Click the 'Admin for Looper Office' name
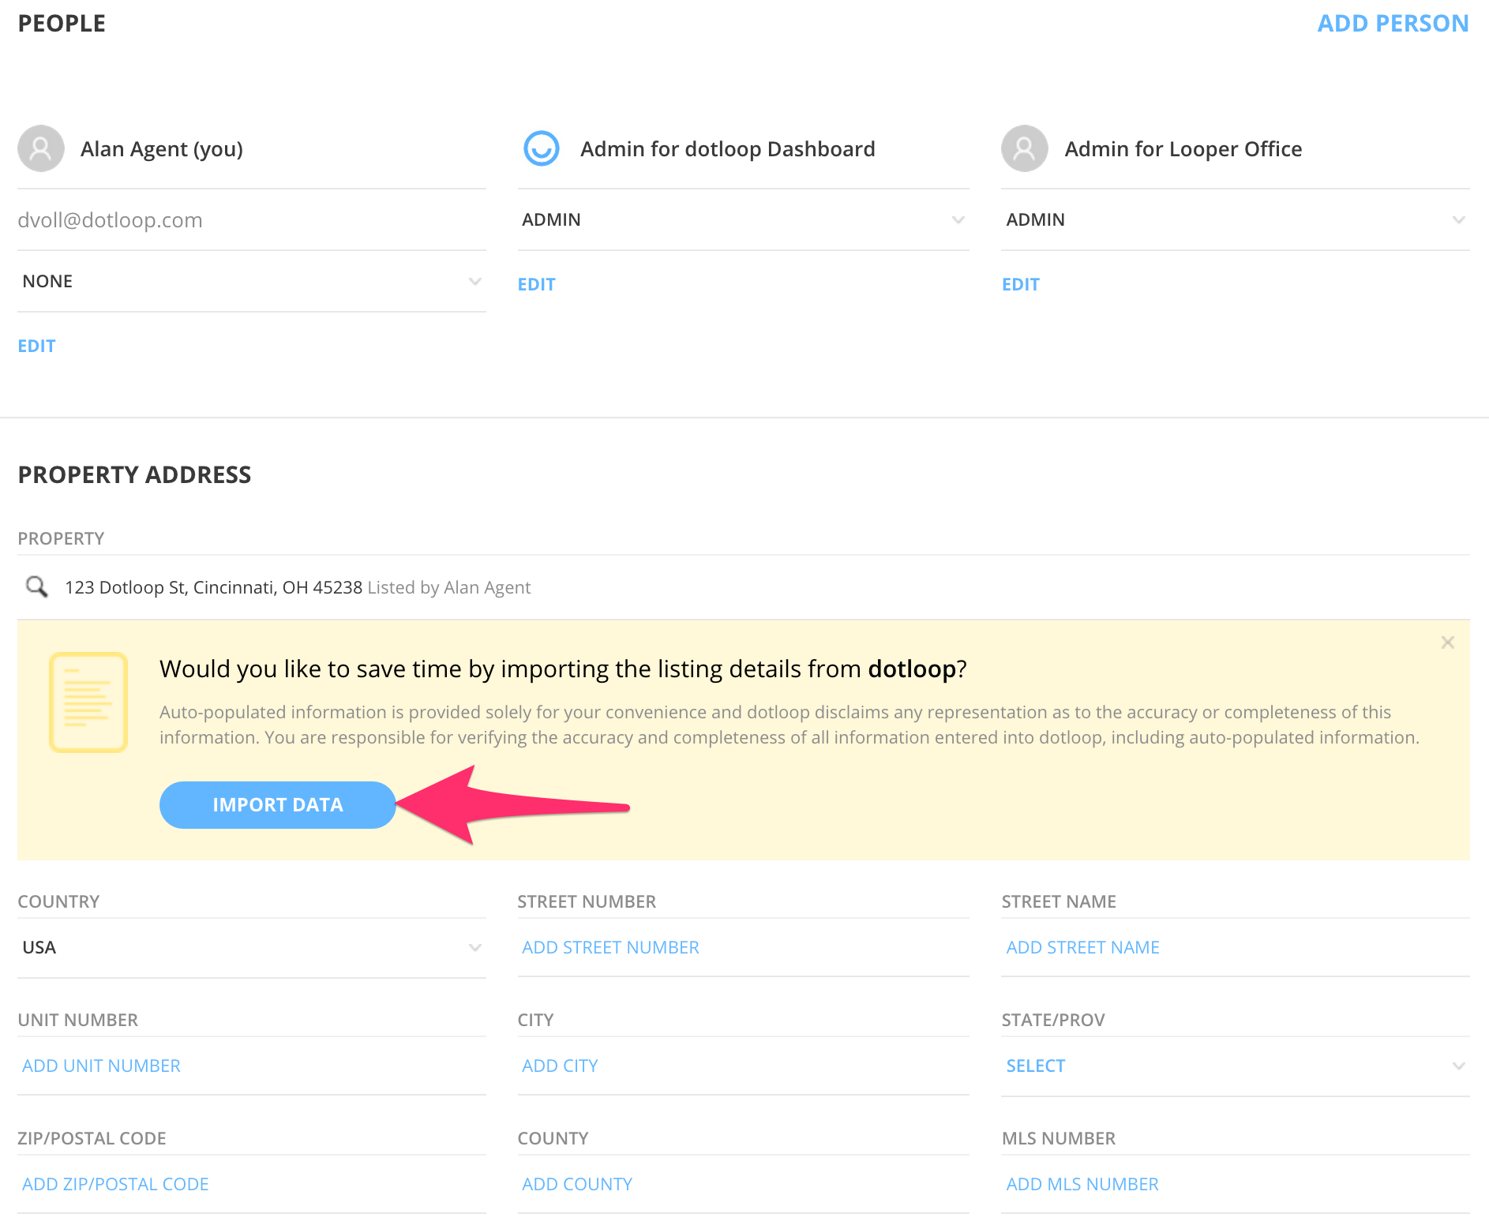 pyautogui.click(x=1183, y=149)
